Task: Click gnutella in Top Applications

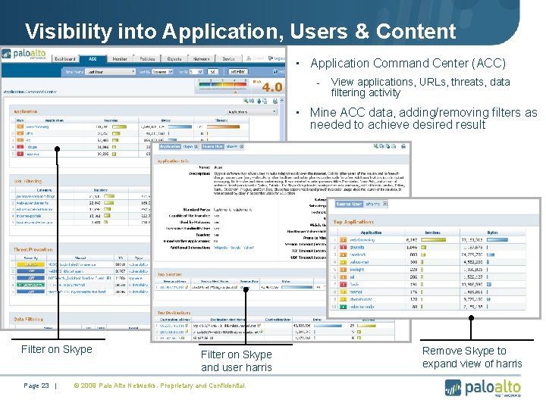Action: 356,247
